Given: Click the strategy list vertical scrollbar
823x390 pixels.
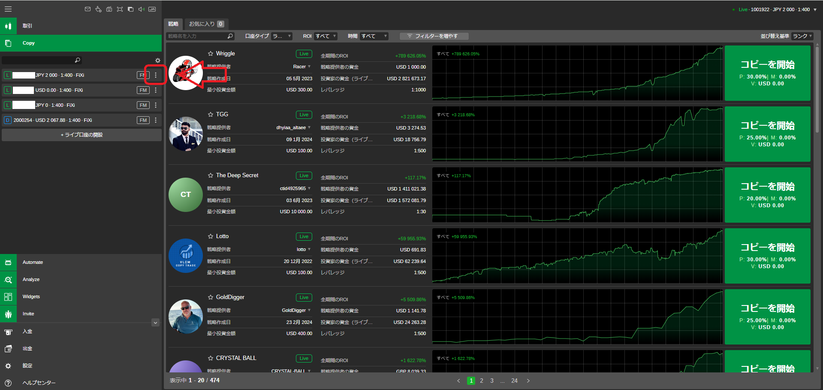Looking at the screenshot, I should pos(817,90).
